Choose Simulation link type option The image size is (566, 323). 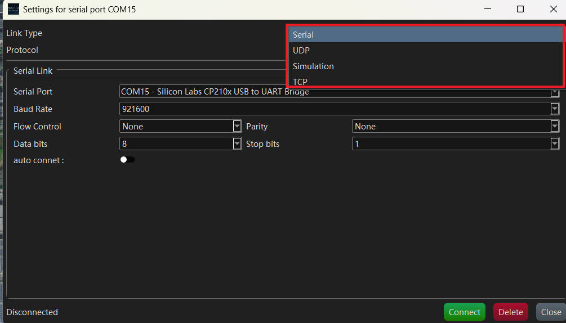(x=426, y=66)
